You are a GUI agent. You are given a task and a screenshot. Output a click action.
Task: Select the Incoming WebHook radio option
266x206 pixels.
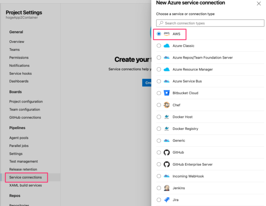point(159,176)
